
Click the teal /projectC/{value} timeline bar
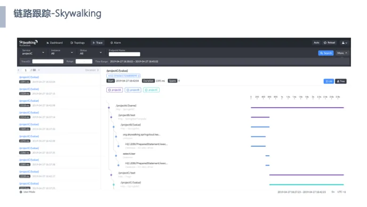[307, 184]
